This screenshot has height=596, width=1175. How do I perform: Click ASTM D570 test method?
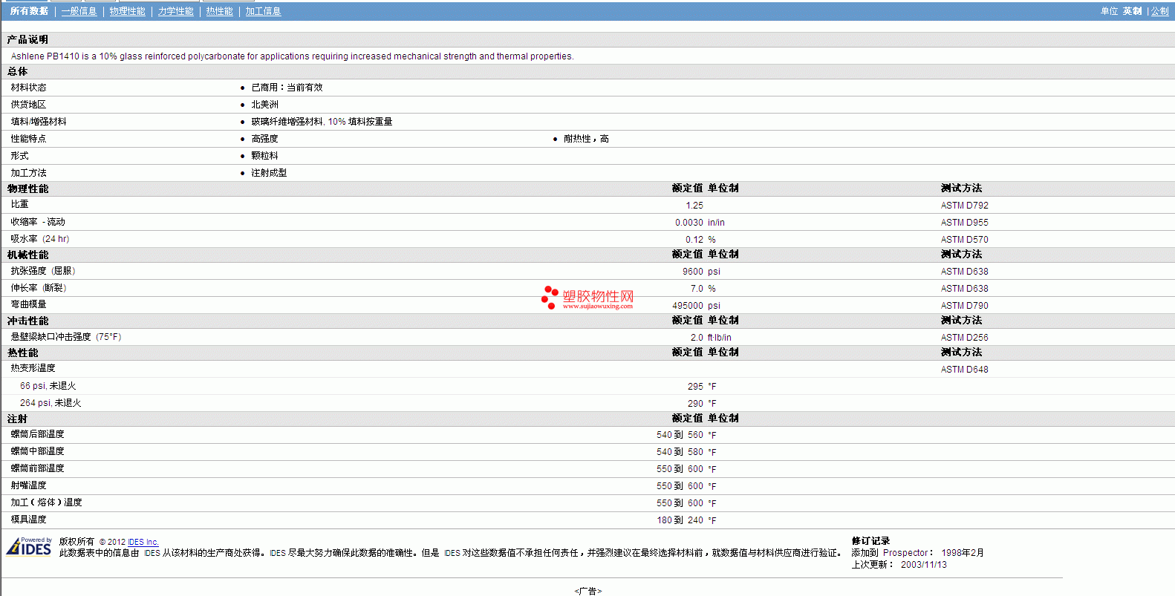coord(964,240)
